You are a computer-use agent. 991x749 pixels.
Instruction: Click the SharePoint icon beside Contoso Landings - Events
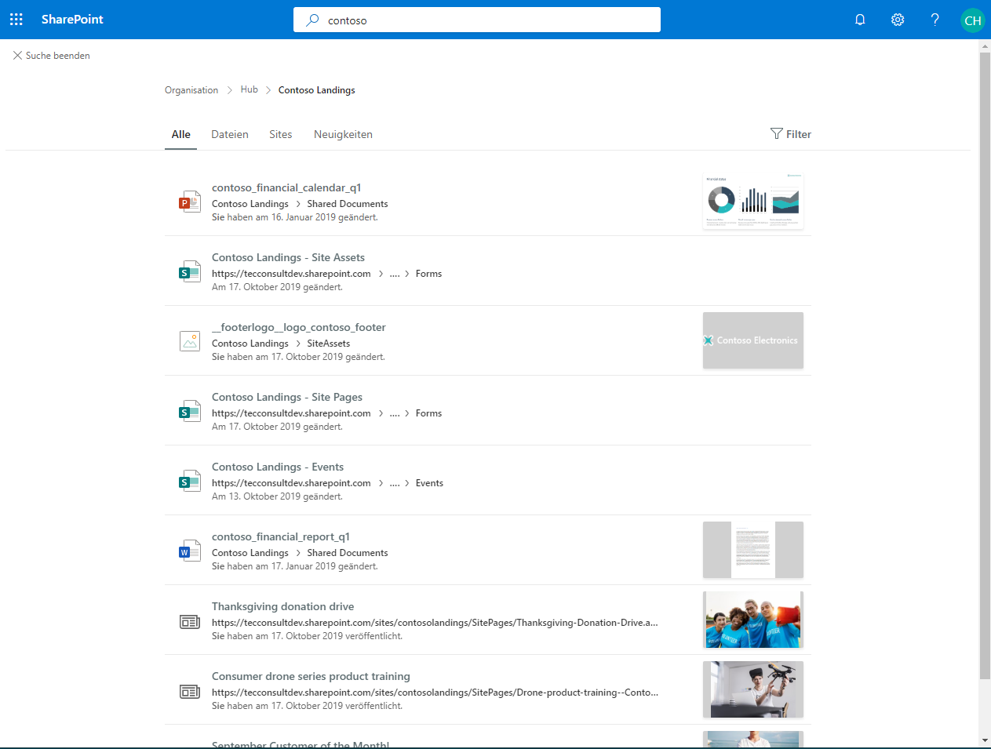[189, 481]
